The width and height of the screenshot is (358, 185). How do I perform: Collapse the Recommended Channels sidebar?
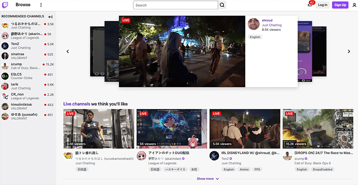coord(51,17)
